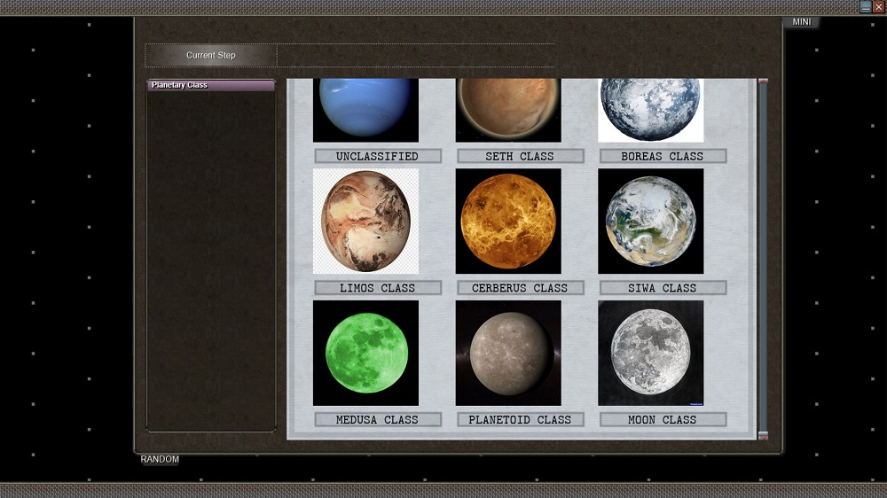The width and height of the screenshot is (887, 498).
Task: Click the BOREAS CLASS label button
Action: coord(663,156)
